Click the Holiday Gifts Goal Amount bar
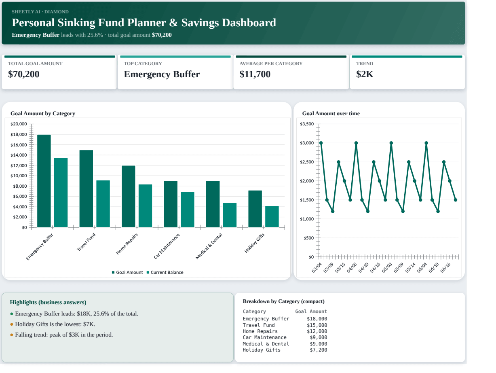496x373 pixels. 255,209
